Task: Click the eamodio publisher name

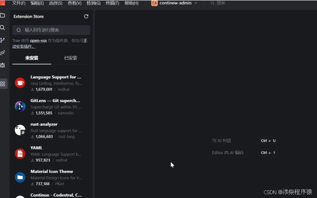Action: pos(66,113)
